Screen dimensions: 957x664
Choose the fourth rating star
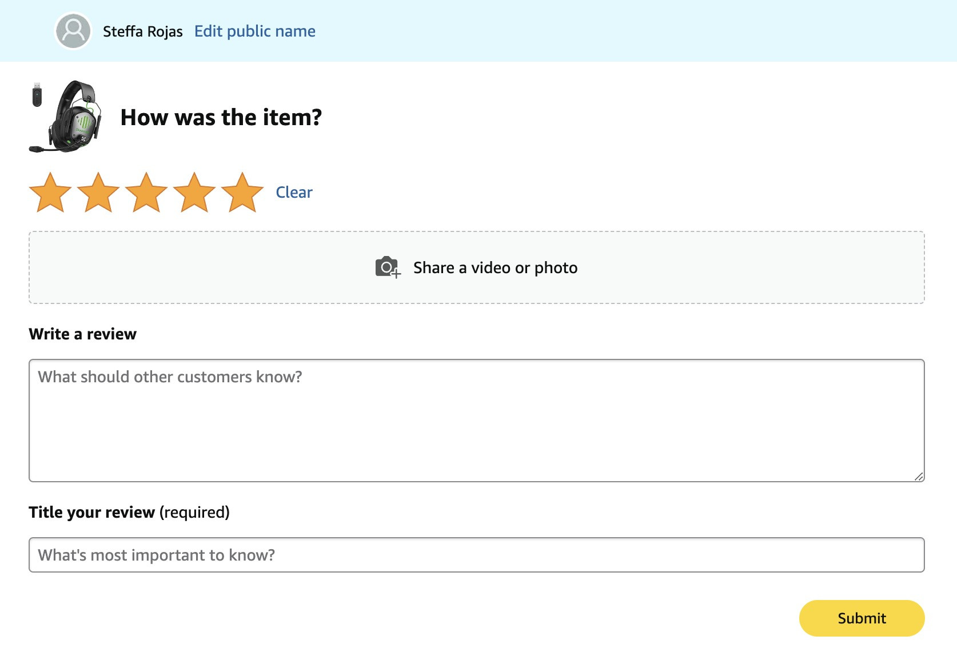tap(194, 193)
